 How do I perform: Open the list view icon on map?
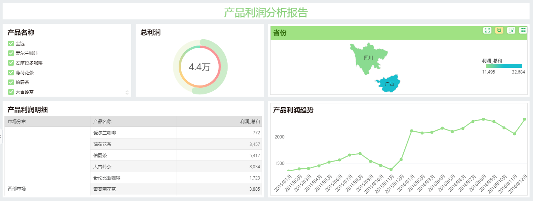click(x=523, y=31)
